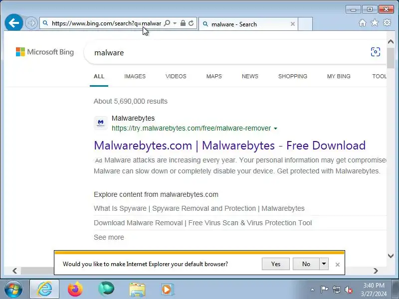This screenshot has height=299, width=399.
Task: Switch to the SHOPPING results tab
Action: (293, 76)
